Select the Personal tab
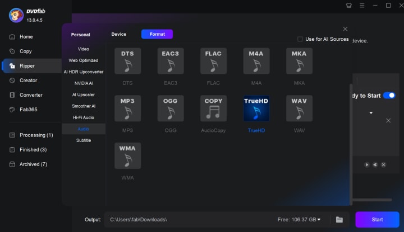 tap(80, 35)
